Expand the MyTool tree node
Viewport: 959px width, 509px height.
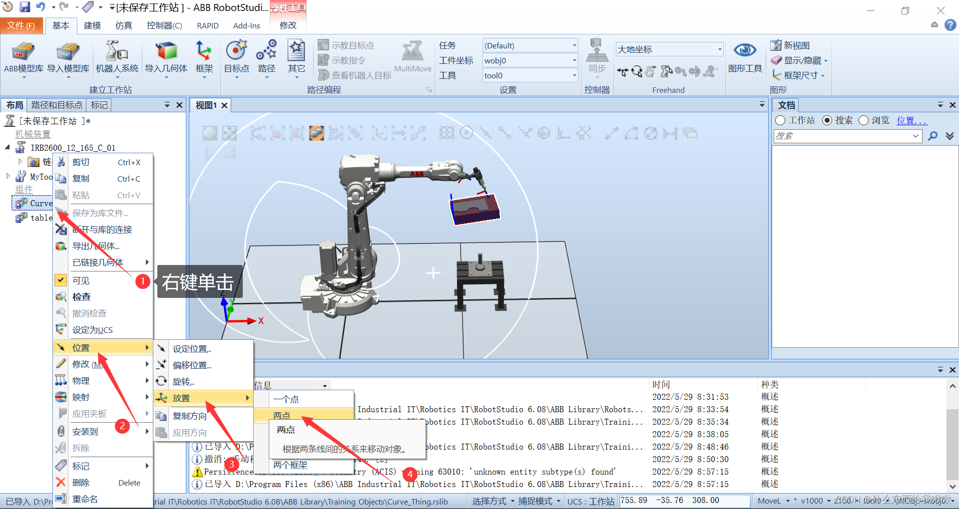point(8,176)
